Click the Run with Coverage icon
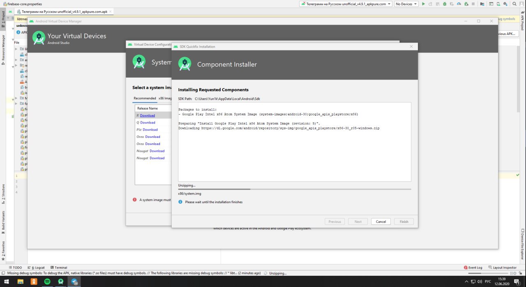The image size is (526, 287). pos(452,4)
